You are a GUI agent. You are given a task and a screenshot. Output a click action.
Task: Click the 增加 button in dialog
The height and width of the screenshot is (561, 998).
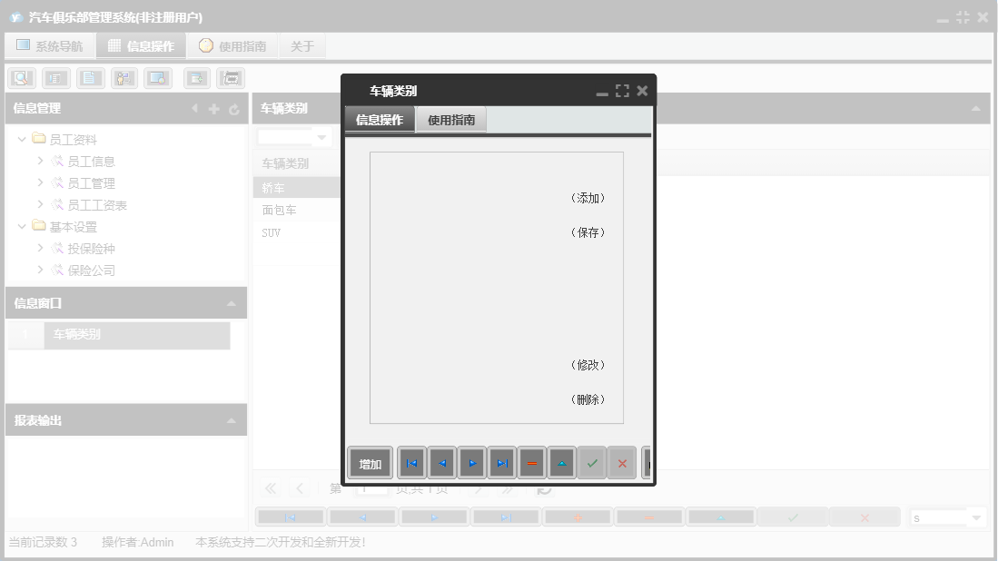click(371, 464)
